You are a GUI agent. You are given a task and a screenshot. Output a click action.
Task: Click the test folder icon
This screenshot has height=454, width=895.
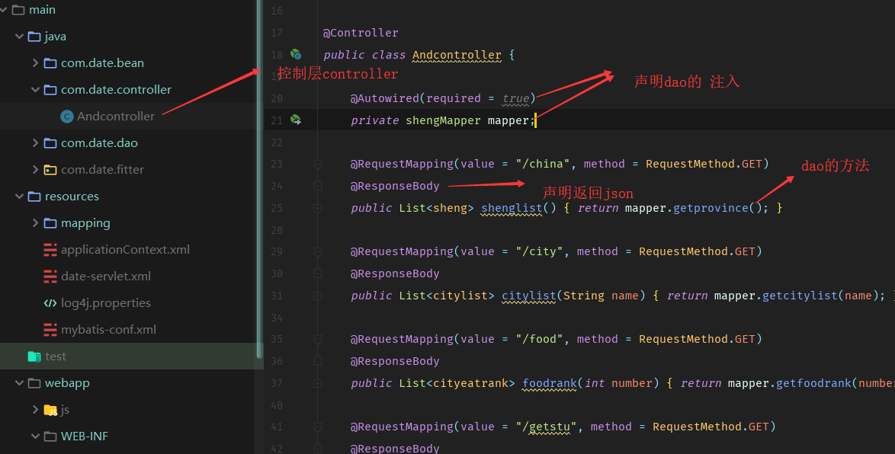[x=34, y=356]
